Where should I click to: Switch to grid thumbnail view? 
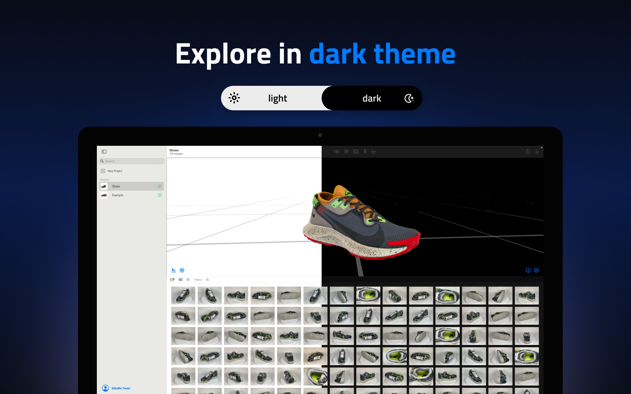pos(181,279)
